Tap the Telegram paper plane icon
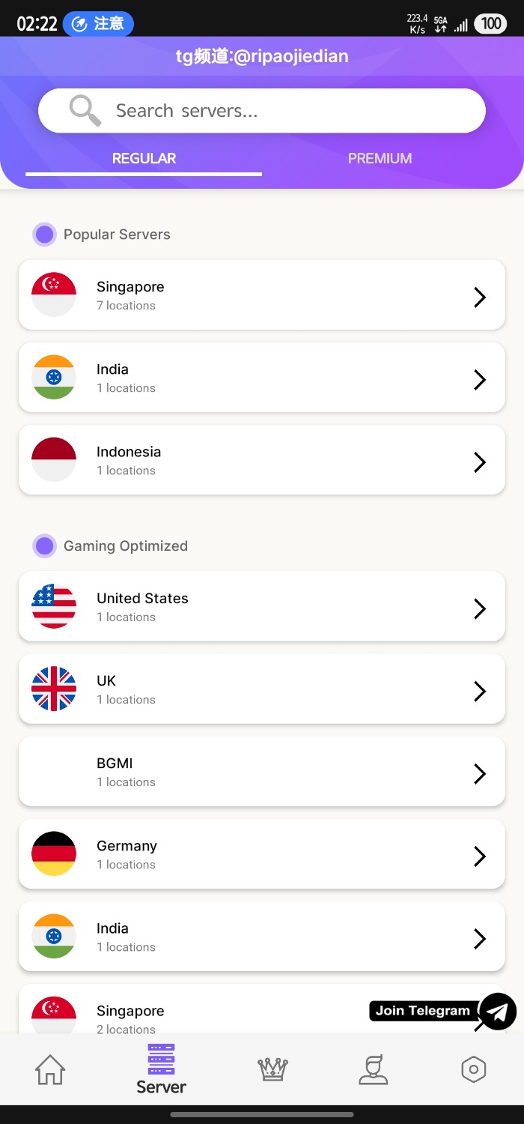The height and width of the screenshot is (1124, 524). [x=498, y=1012]
